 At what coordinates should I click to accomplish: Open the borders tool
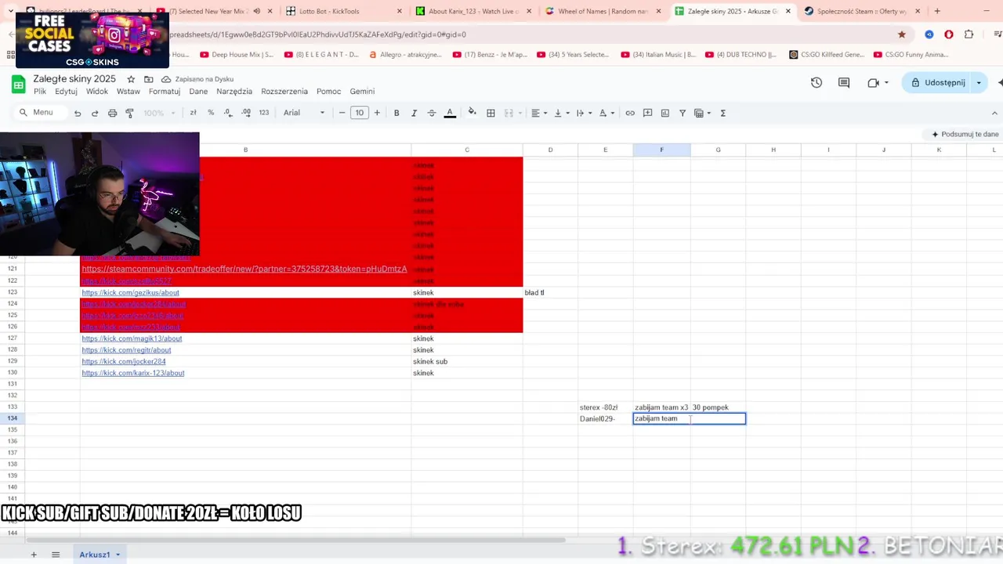pos(491,113)
